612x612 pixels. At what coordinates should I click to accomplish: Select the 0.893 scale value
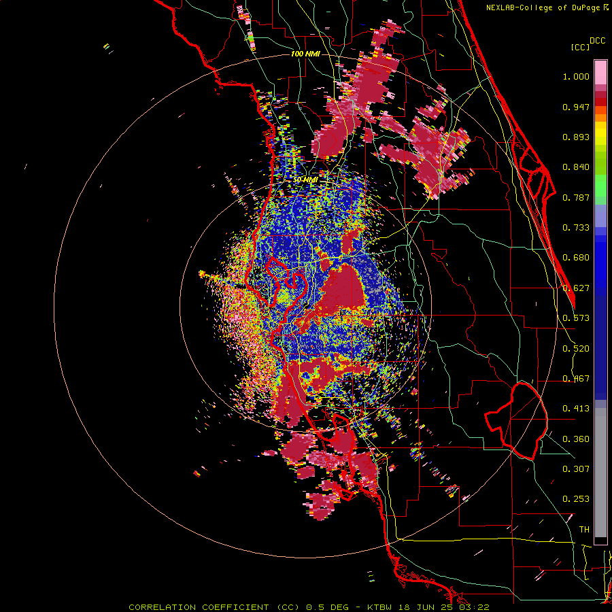576,137
